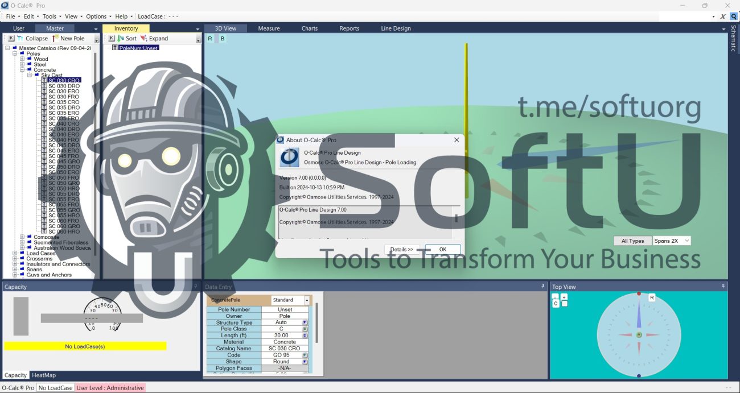Click the R button in 3D View corner

210,39
